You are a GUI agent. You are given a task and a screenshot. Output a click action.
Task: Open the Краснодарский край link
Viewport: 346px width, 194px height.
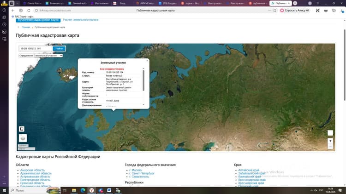[252, 180]
